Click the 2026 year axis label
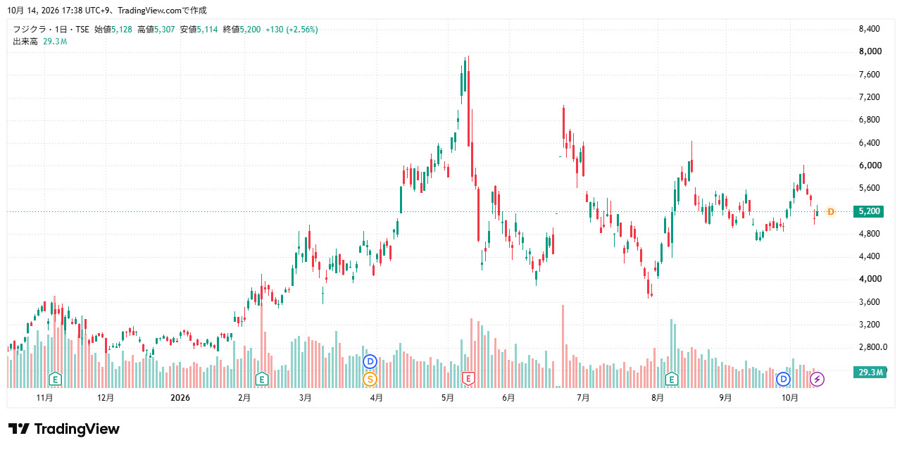 [180, 398]
